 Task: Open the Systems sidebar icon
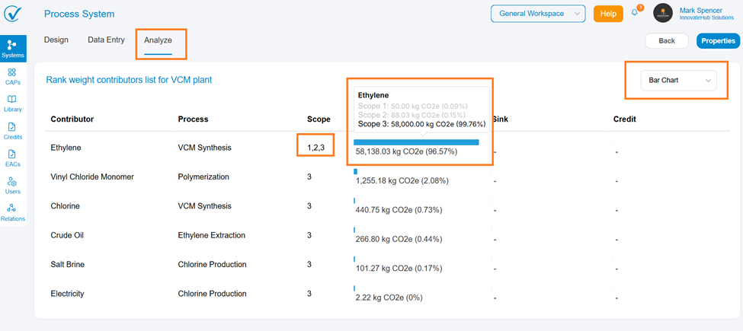(12, 49)
